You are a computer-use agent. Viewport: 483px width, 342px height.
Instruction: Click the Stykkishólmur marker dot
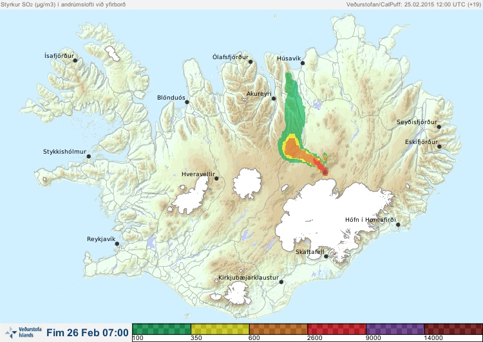pyautogui.click(x=89, y=156)
